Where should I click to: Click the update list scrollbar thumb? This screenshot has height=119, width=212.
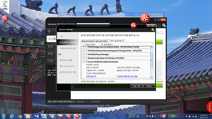click(x=152, y=60)
